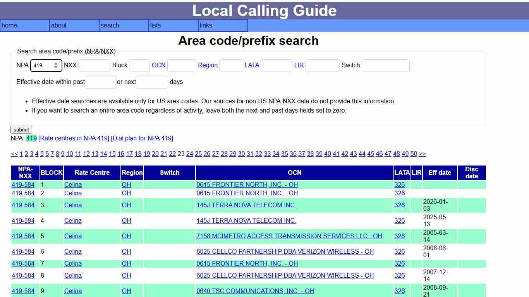Open the OCN help link in the form
The height and width of the screenshot is (297, 529).
tap(158, 65)
